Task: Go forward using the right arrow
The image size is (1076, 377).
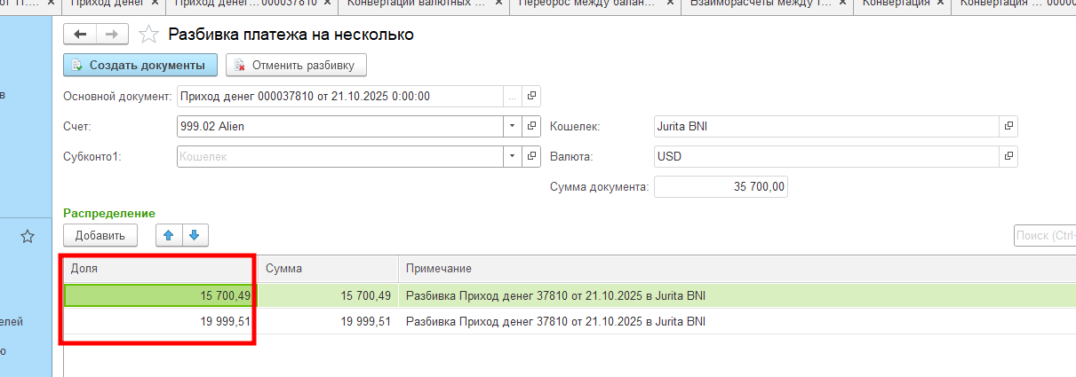Action: point(112,35)
